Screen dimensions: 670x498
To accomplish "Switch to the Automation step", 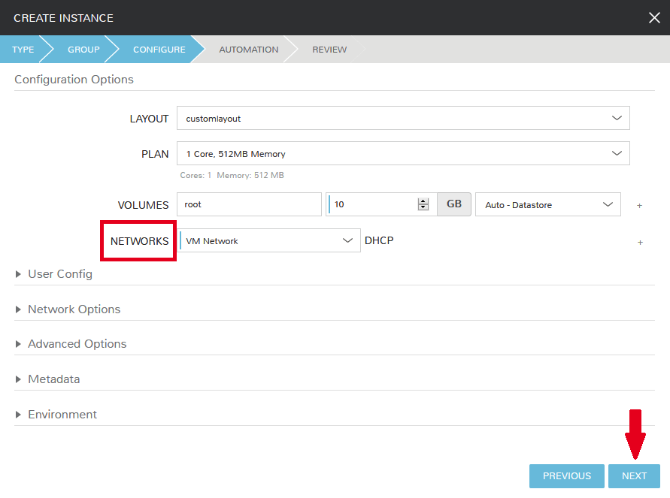I will coord(248,50).
